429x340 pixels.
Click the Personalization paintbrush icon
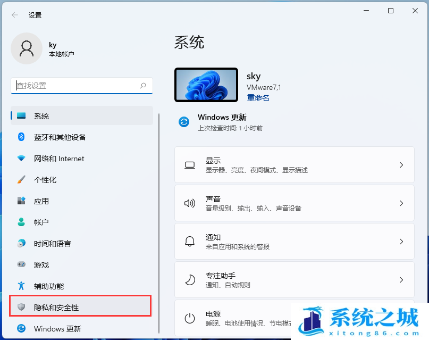(21, 180)
